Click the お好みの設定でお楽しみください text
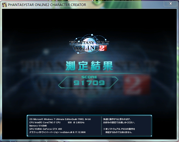The height and width of the screenshot is (142, 179). pos(119,122)
